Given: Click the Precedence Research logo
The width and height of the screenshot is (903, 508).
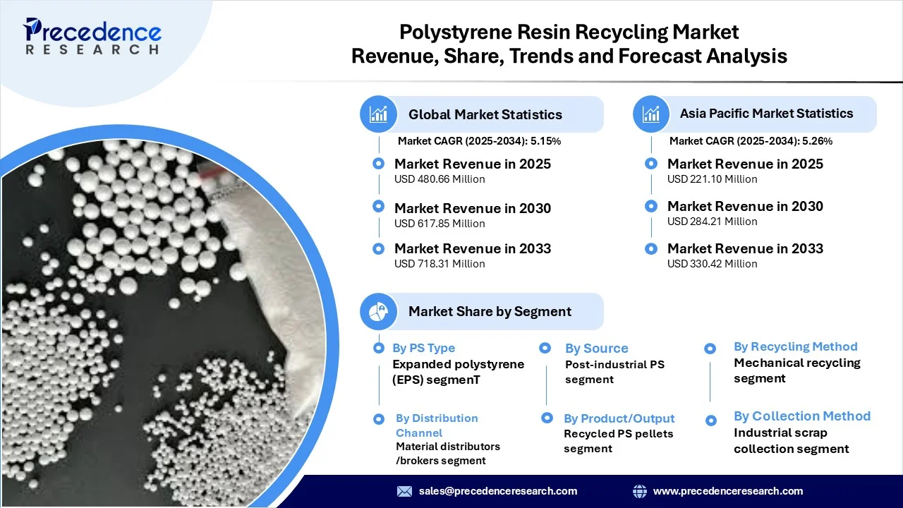Looking at the screenshot, I should 92,36.
